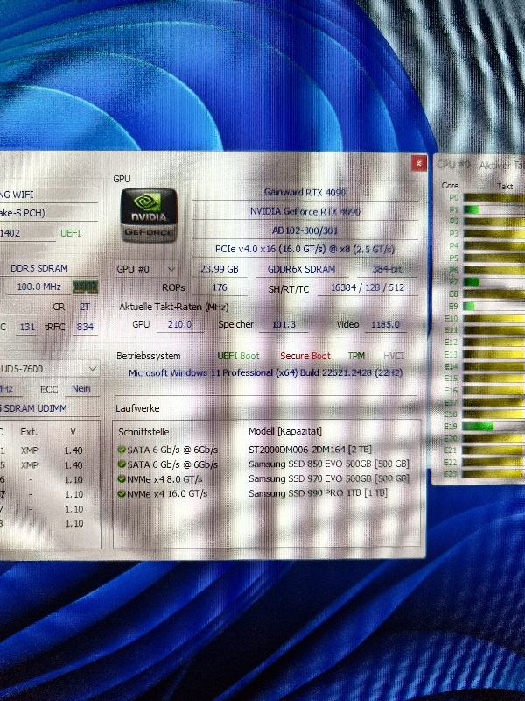
Task: Click the TPM status label
Action: click(356, 356)
